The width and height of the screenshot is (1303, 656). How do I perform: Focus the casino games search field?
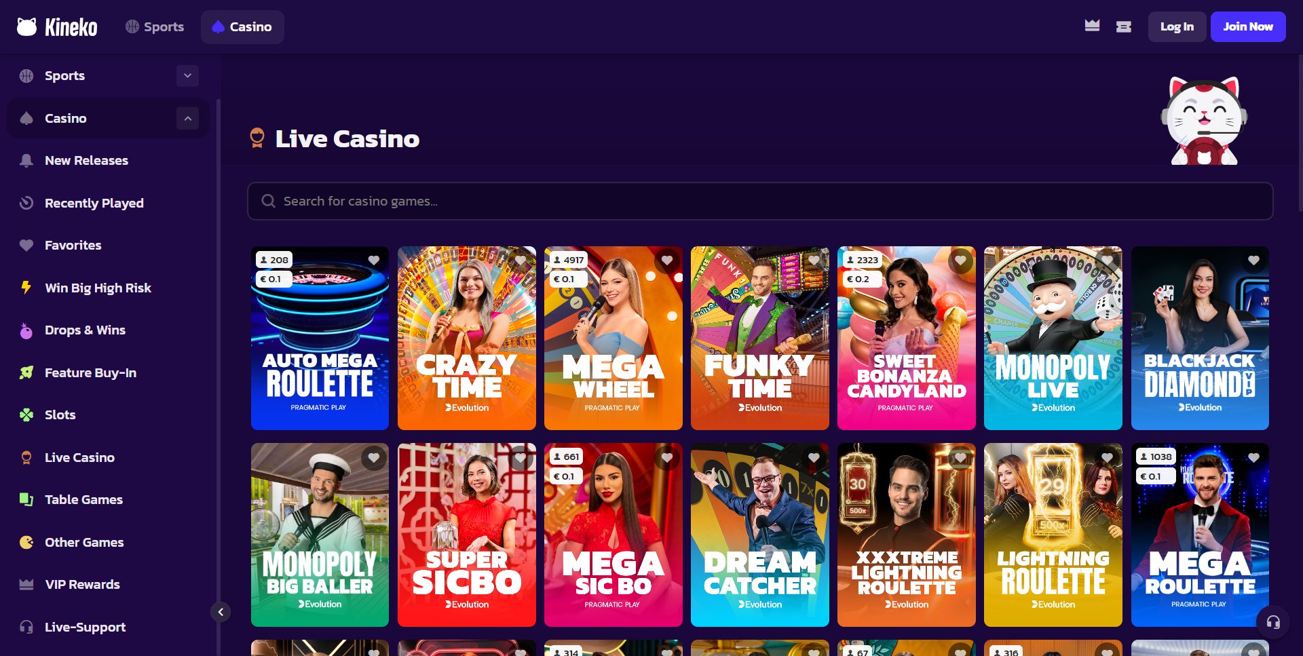pyautogui.click(x=760, y=201)
